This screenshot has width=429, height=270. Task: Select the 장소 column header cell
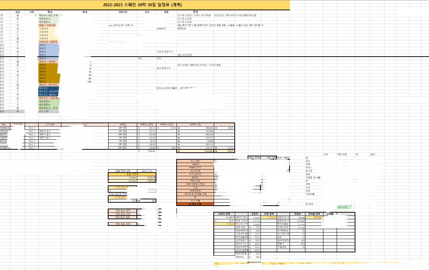(50, 12)
